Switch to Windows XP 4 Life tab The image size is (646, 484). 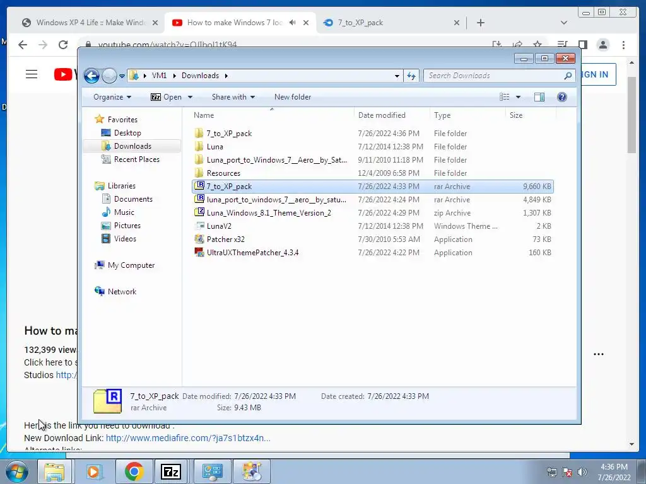[x=88, y=23]
